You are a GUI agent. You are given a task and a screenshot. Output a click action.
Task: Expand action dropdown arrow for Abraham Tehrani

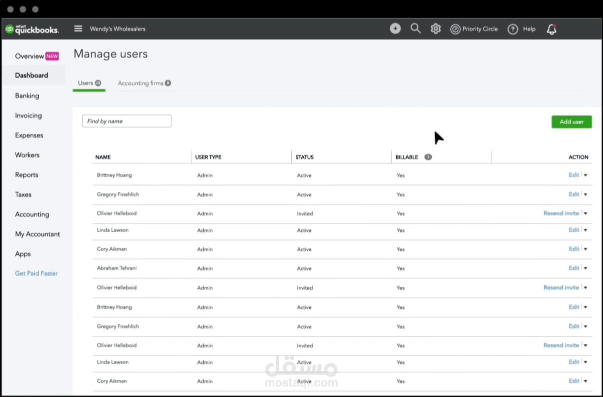click(x=586, y=268)
